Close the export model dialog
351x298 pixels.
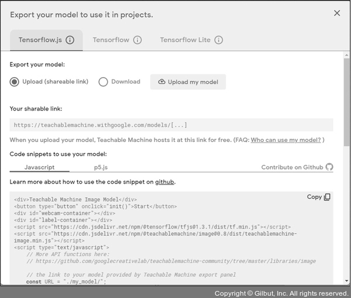click(x=337, y=13)
